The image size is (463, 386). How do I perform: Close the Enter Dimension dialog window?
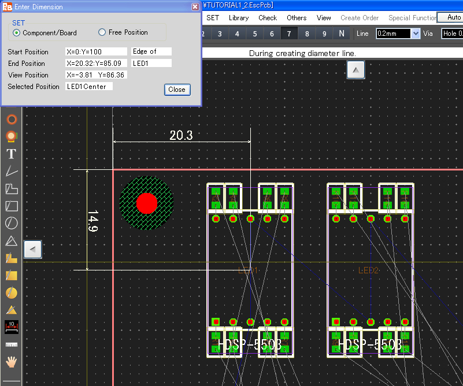[x=195, y=6]
